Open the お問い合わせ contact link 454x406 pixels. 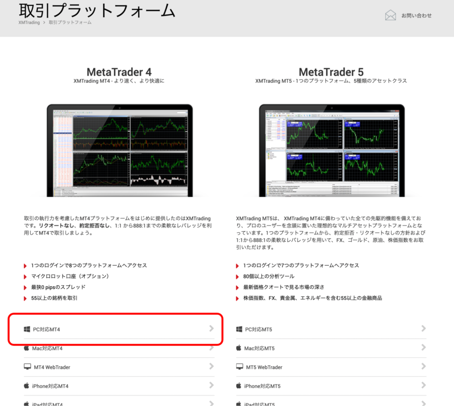(416, 15)
